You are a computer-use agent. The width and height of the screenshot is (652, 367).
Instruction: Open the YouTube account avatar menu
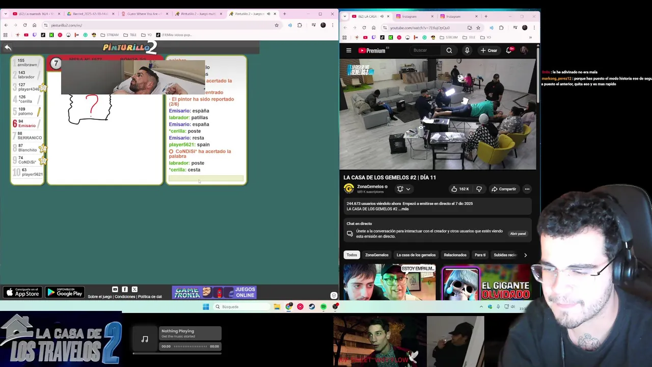click(524, 50)
